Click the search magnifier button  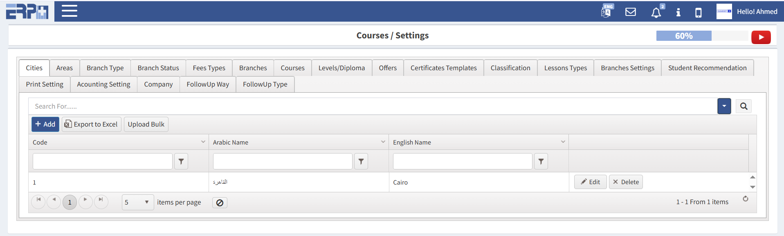744,106
